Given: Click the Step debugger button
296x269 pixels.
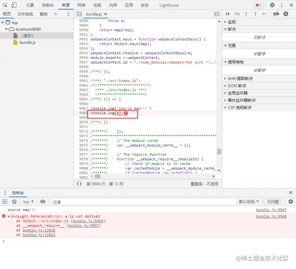Looking at the screenshot, I should [264, 14].
